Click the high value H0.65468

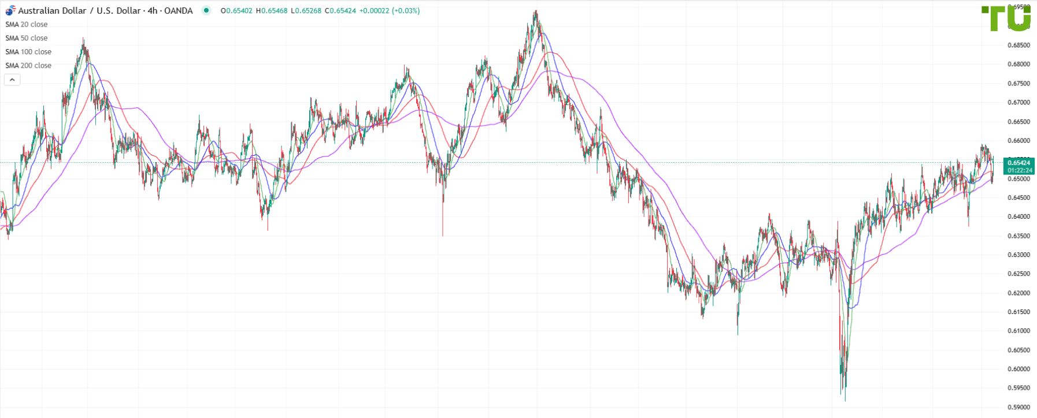(x=272, y=11)
